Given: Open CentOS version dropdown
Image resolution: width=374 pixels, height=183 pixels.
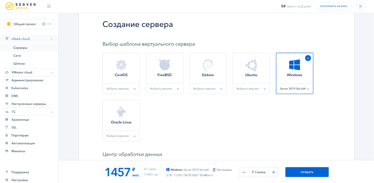Looking at the screenshot, I should point(121,89).
